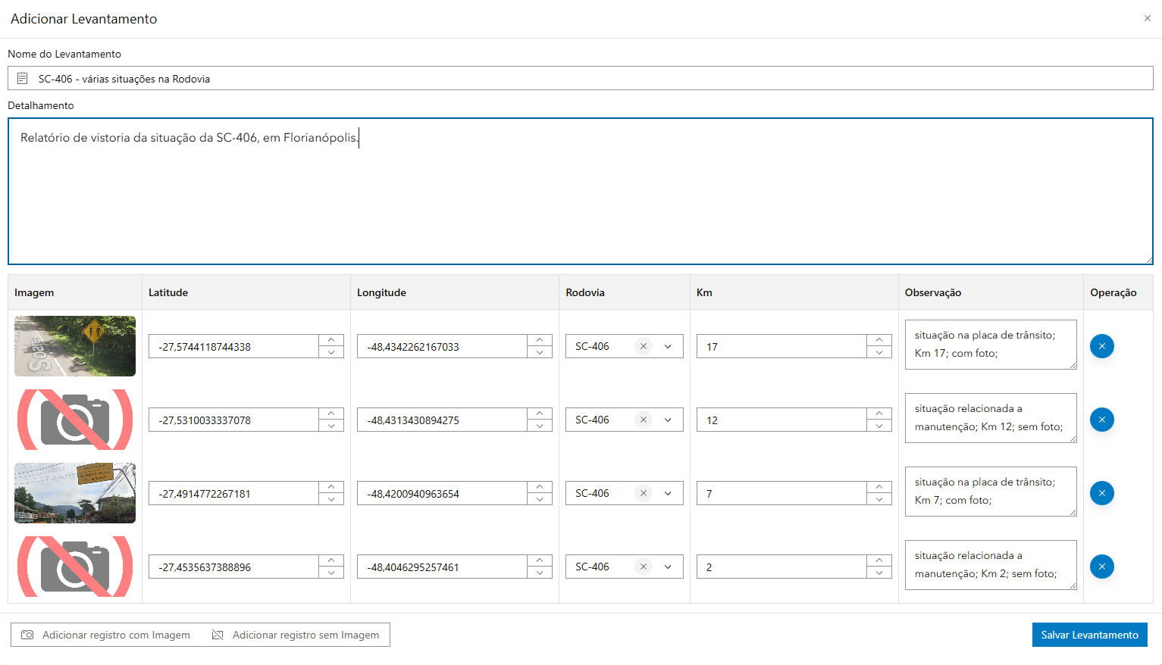The height and width of the screenshot is (665, 1162).
Task: Open Rodovia dropdown in the Km 2 row
Action: click(668, 567)
